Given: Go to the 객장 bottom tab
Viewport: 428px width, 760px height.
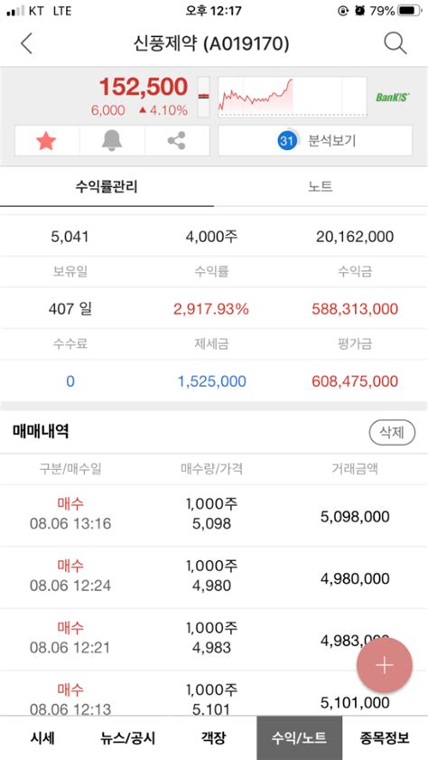Looking at the screenshot, I should [213, 737].
